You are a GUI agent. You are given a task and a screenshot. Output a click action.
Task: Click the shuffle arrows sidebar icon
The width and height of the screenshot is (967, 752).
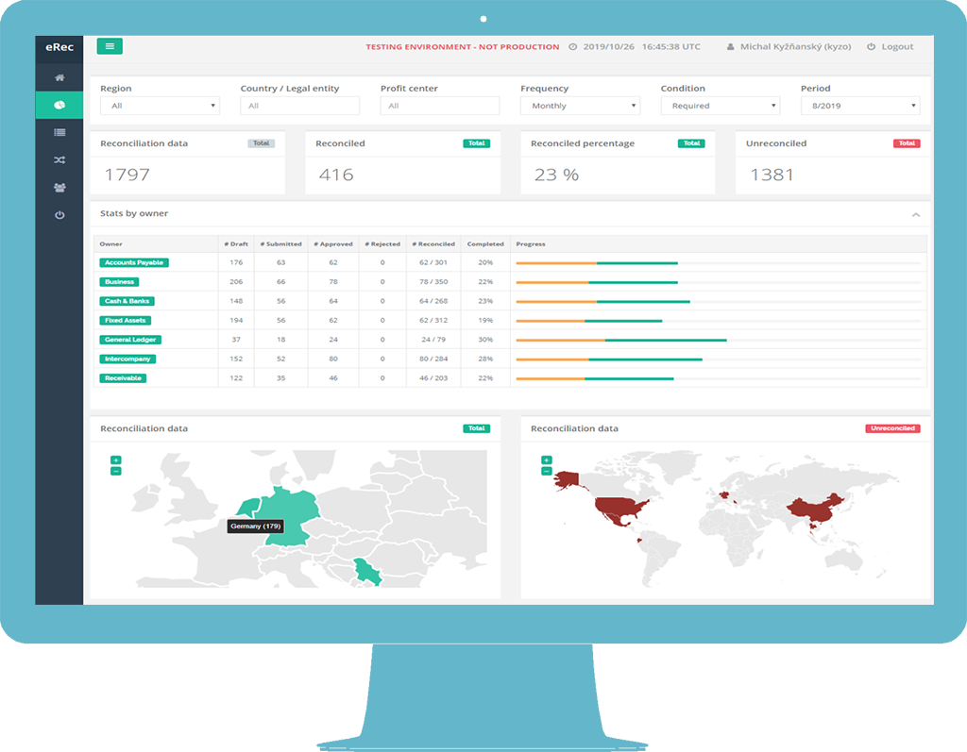pos(59,160)
